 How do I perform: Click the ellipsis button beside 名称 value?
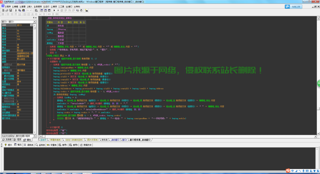31,25
